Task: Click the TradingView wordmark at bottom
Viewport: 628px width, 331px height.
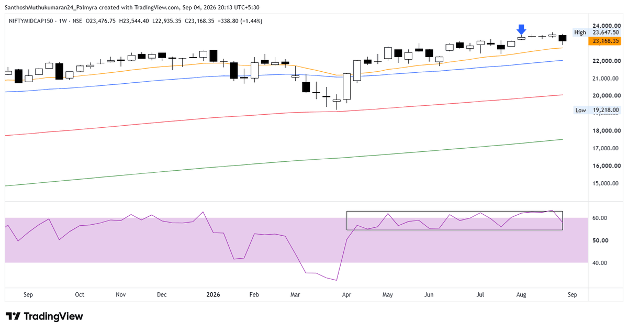Action: pyautogui.click(x=53, y=316)
